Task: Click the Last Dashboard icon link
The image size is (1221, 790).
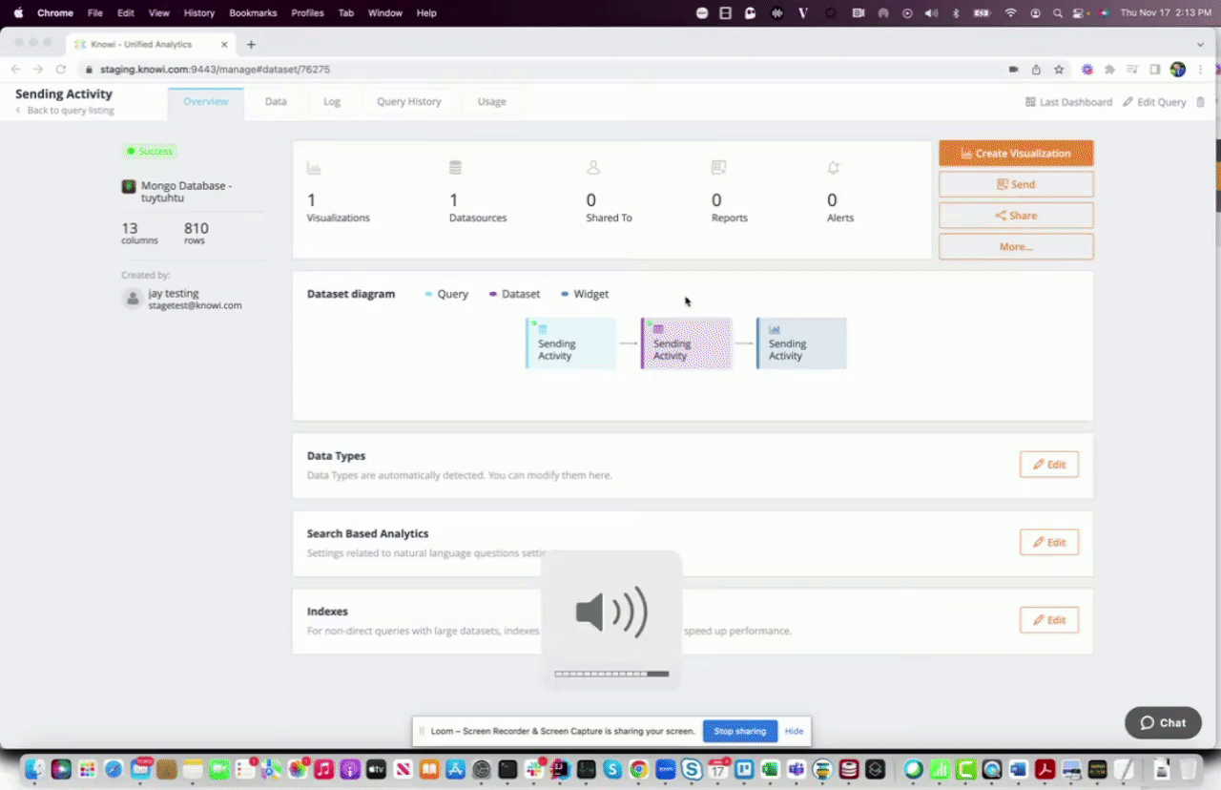Action: coord(1068,102)
